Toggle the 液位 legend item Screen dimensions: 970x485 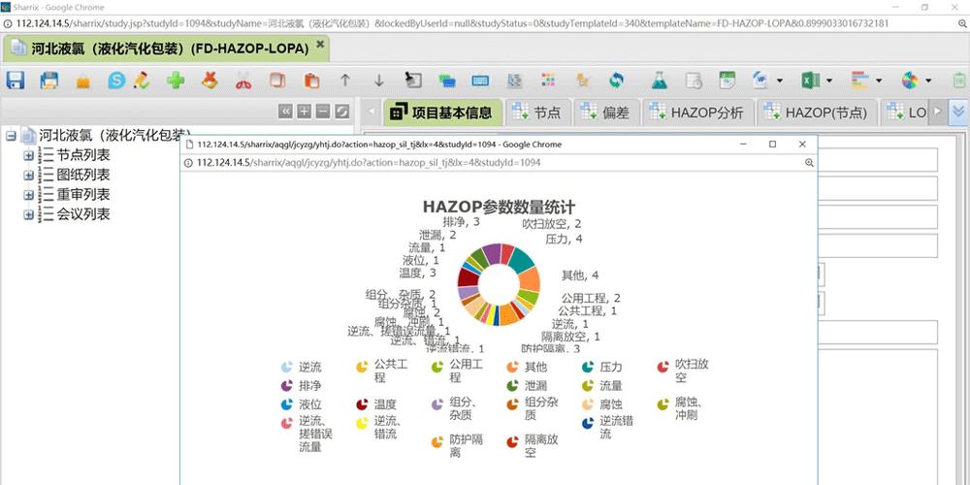[302, 404]
